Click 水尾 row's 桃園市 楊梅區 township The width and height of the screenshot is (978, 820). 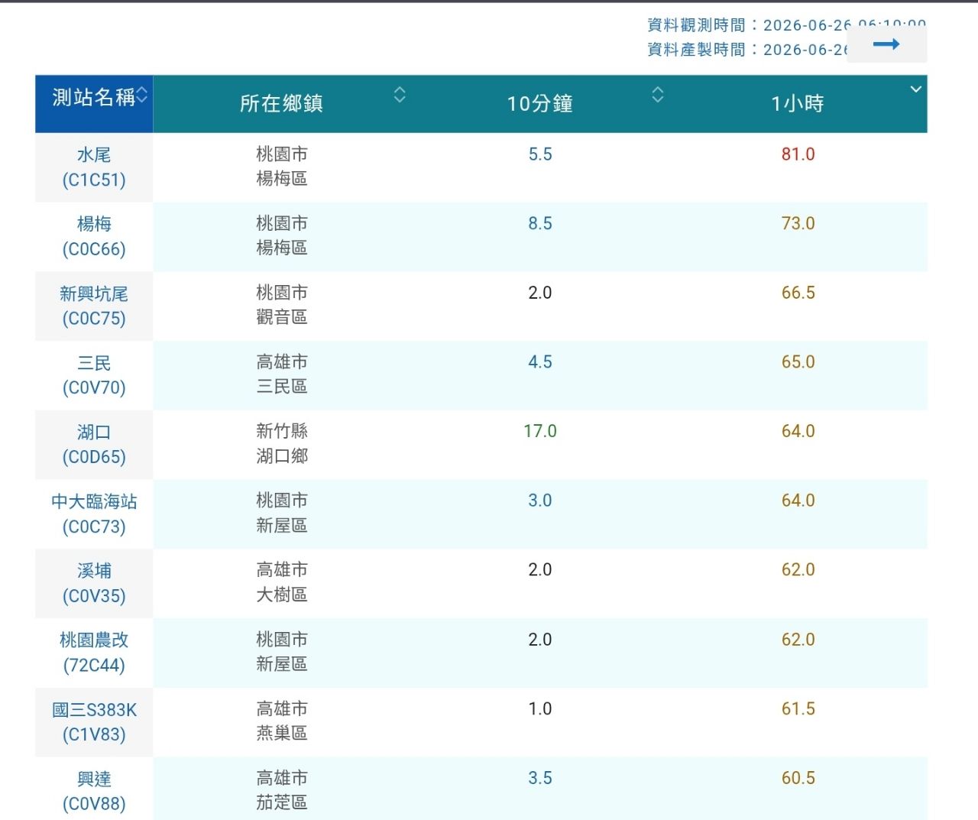tap(282, 167)
